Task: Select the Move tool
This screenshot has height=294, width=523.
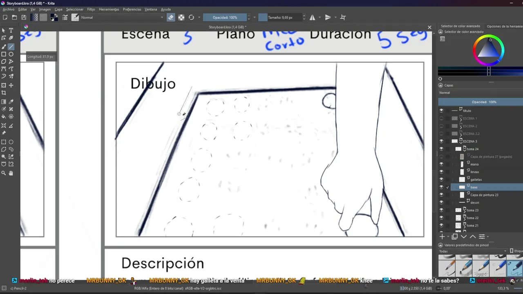Action: [x=11, y=85]
